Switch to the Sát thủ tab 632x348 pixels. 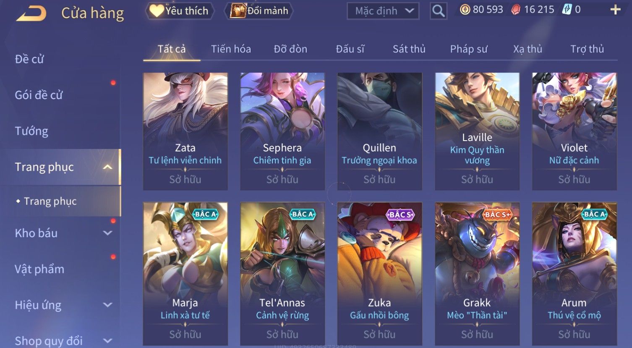[x=409, y=49]
